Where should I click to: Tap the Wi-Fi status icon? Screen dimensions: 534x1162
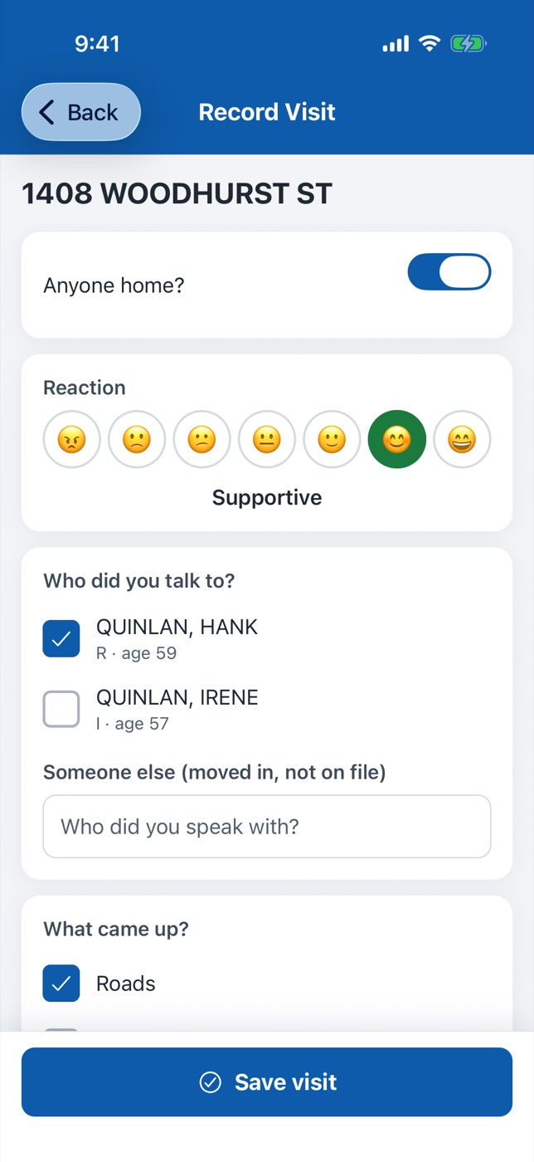430,44
